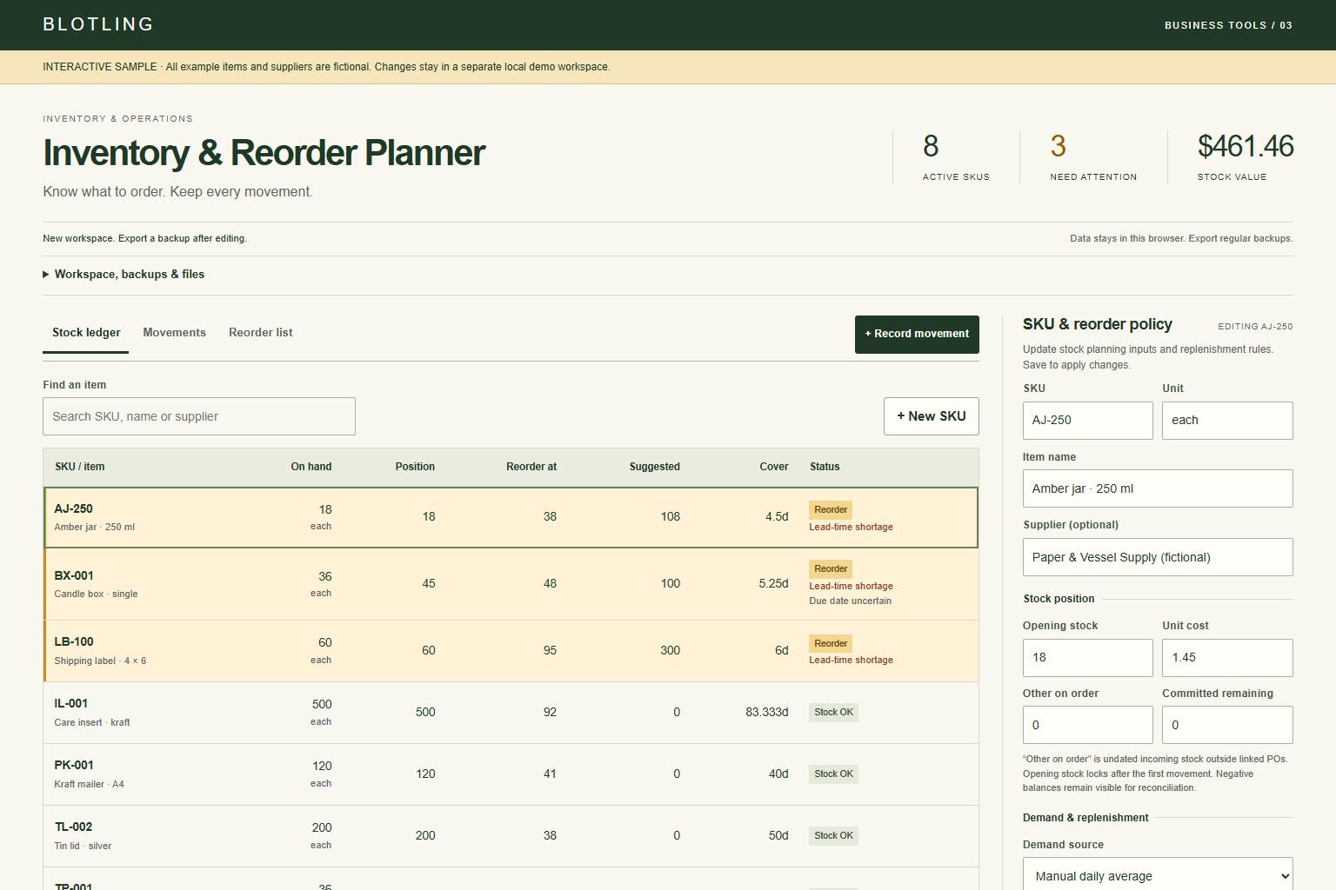Focus the Find an item search box
Viewport: 1336px width, 890px height.
coord(199,416)
